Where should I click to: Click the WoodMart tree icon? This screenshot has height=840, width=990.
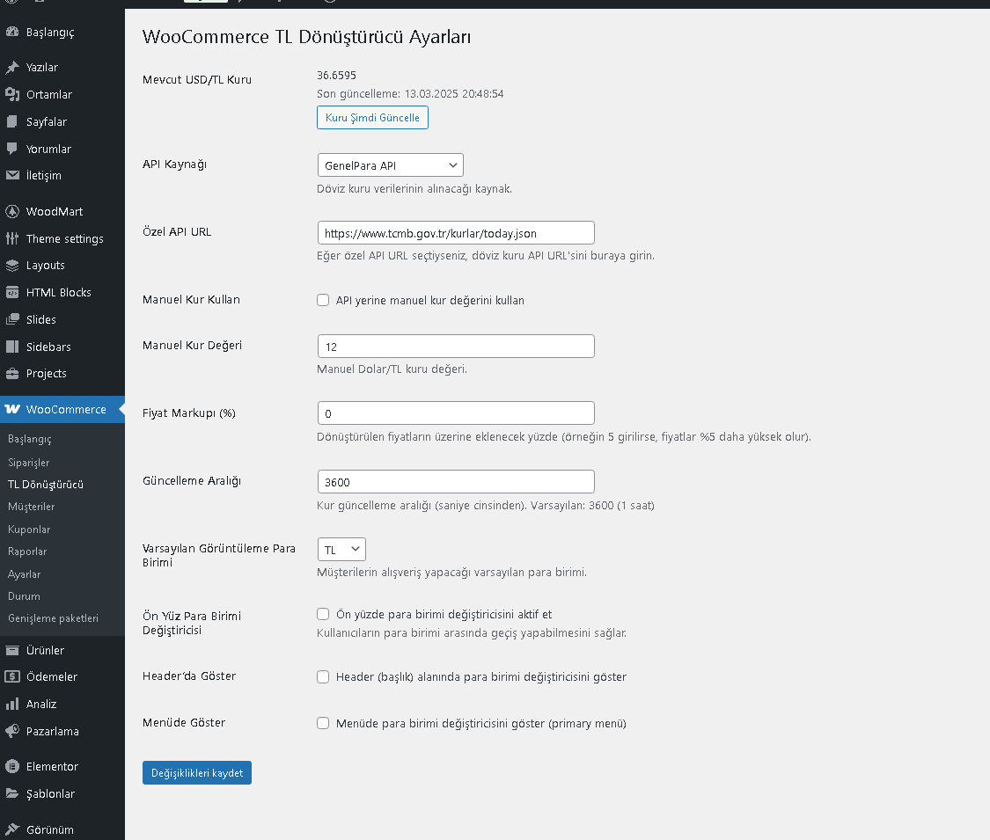pyautogui.click(x=12, y=211)
